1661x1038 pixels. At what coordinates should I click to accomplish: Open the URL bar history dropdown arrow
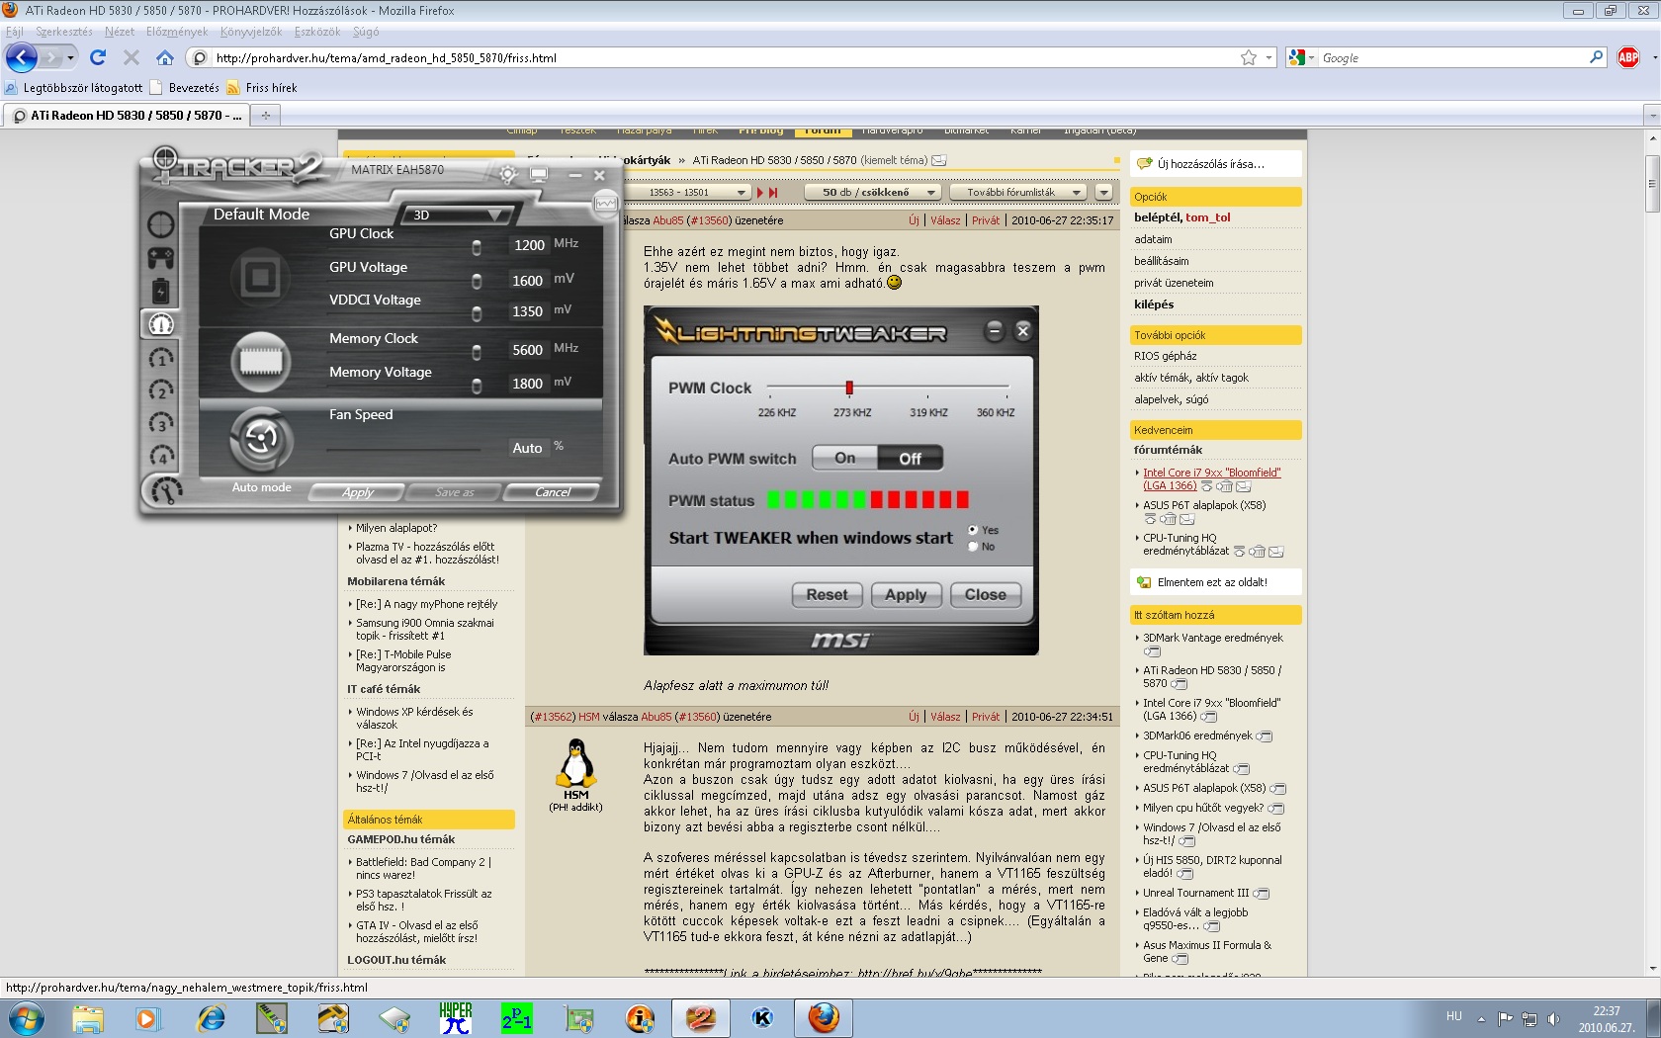pos(1268,57)
